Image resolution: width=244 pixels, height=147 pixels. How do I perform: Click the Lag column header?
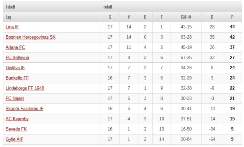point(52,17)
